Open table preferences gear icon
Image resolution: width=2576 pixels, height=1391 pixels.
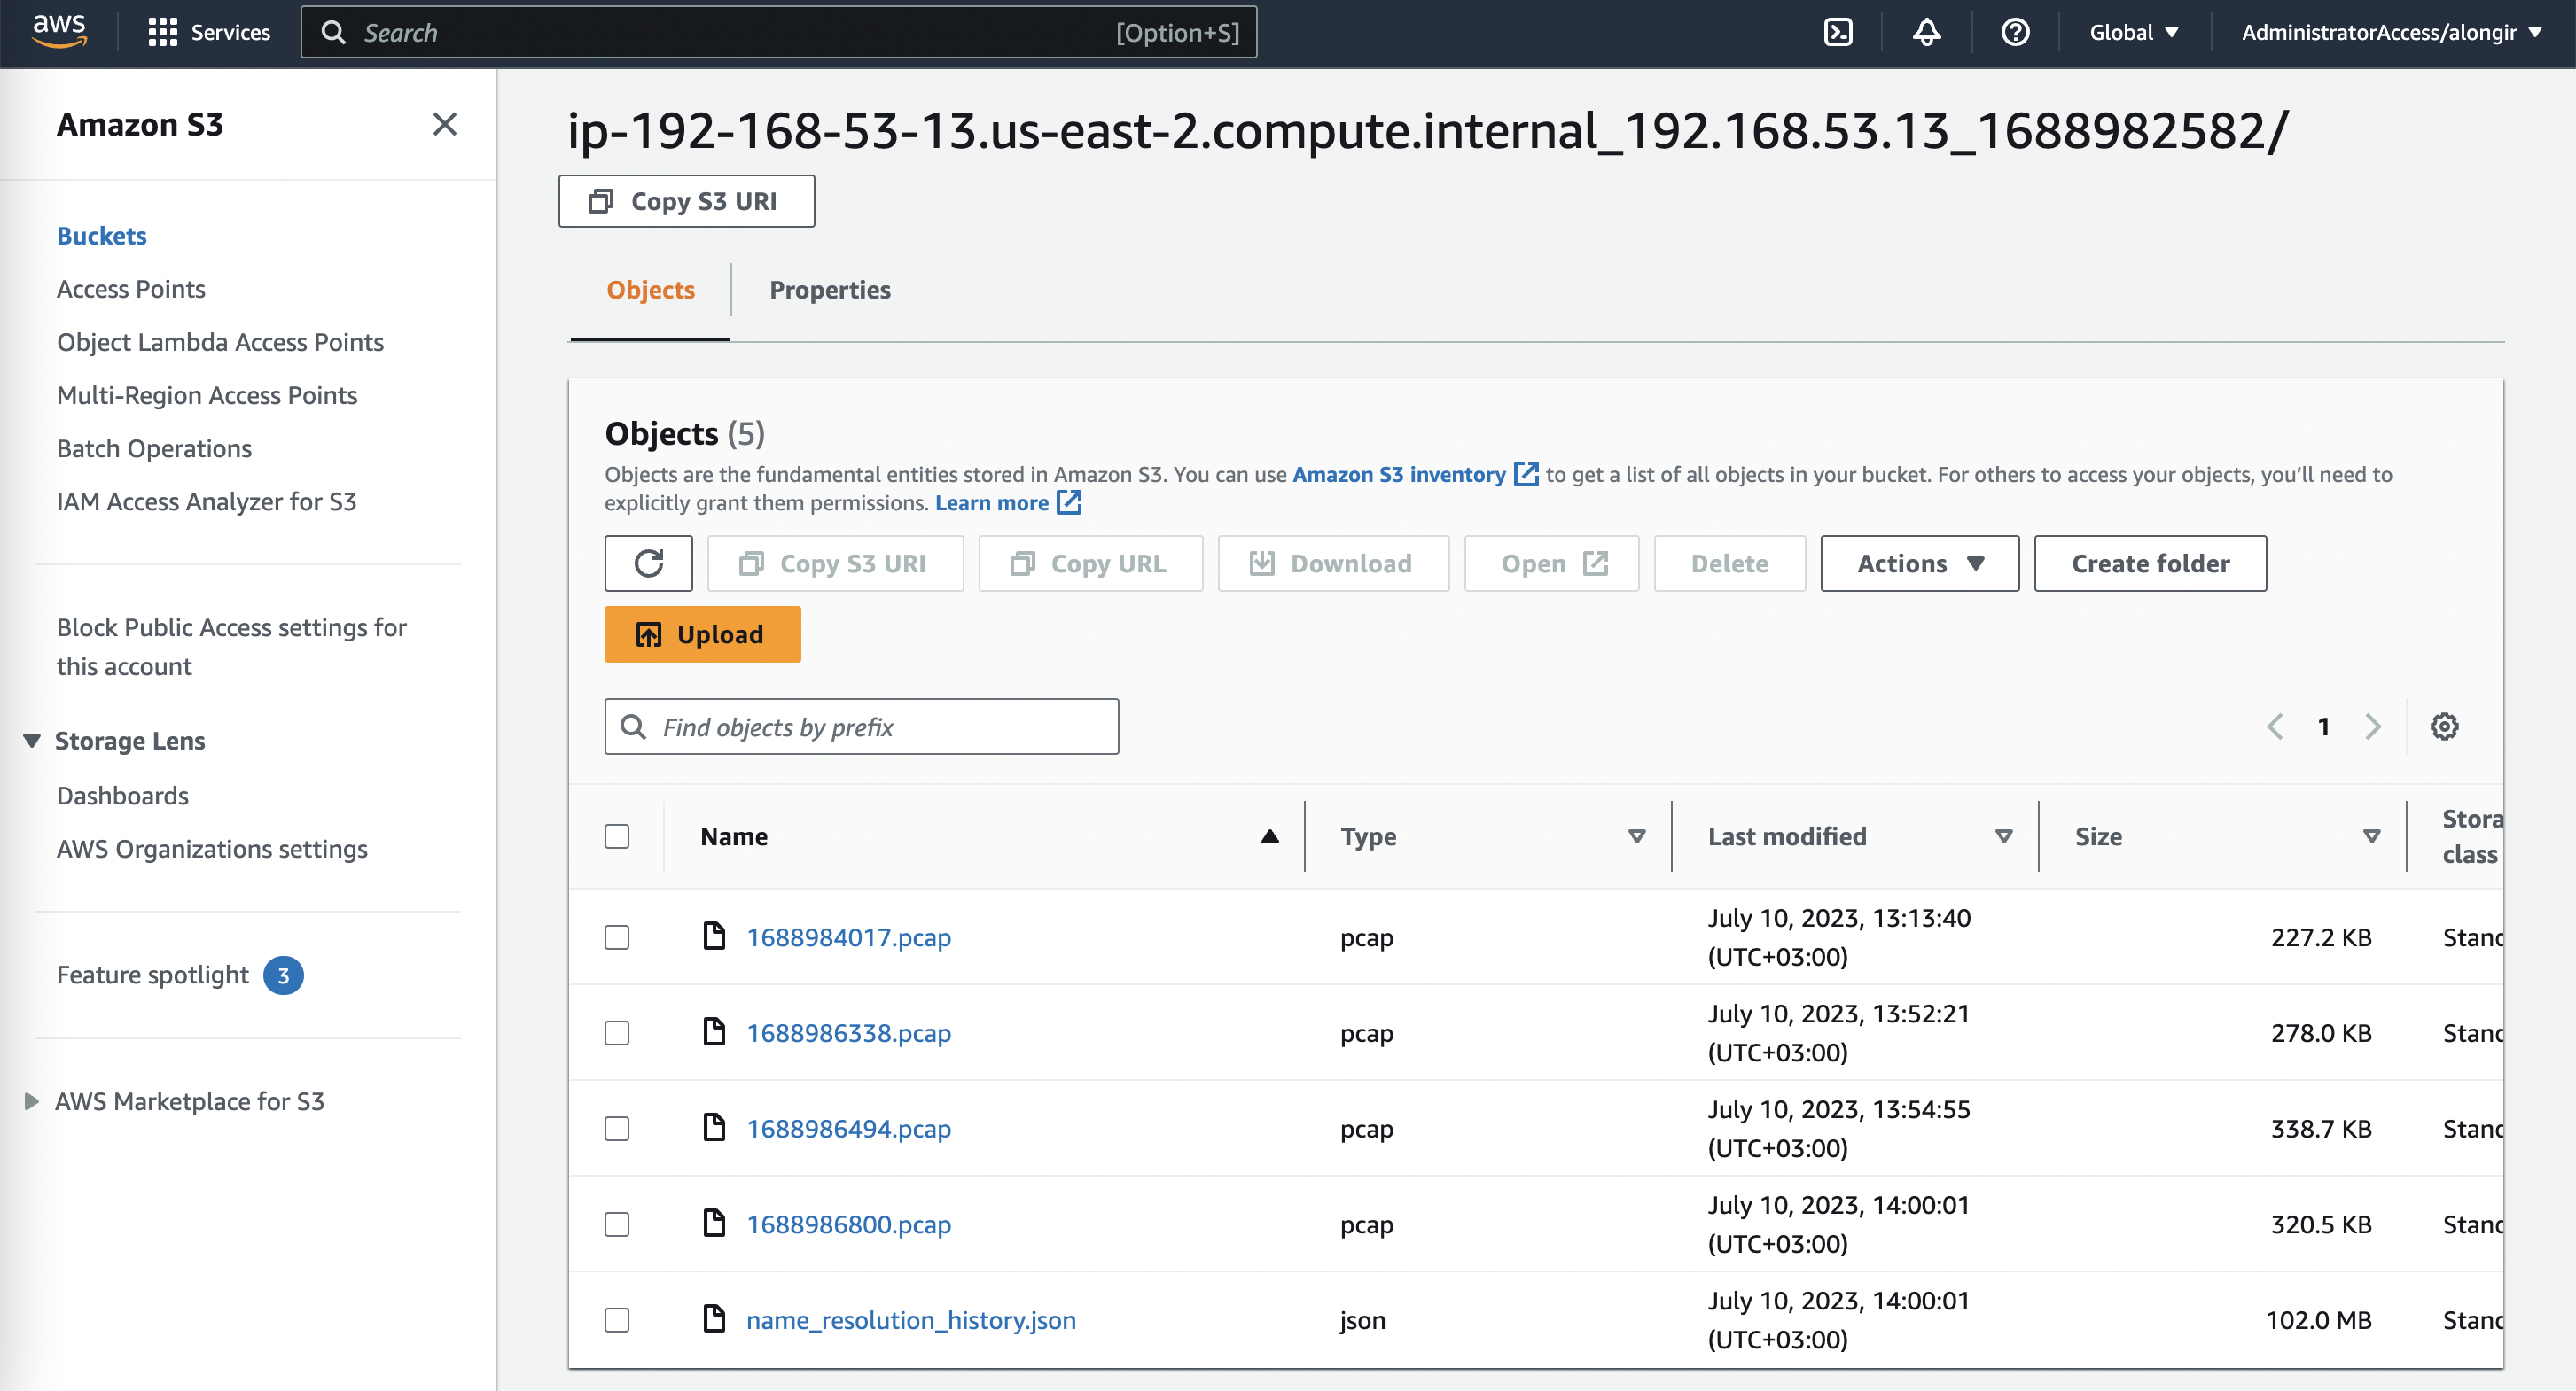point(2444,727)
